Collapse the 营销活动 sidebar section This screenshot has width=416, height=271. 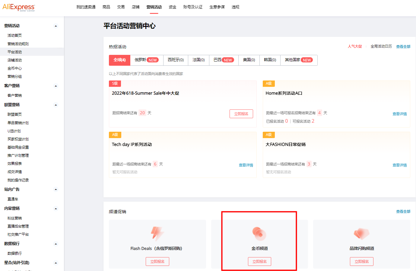(56, 26)
